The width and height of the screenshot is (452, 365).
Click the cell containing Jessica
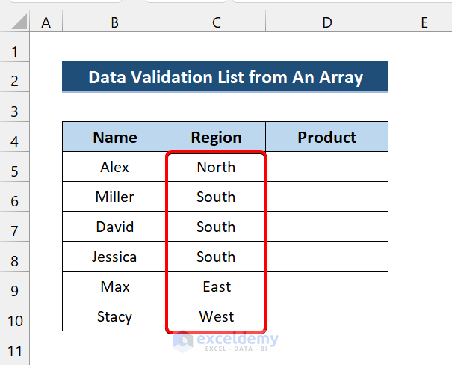point(114,257)
